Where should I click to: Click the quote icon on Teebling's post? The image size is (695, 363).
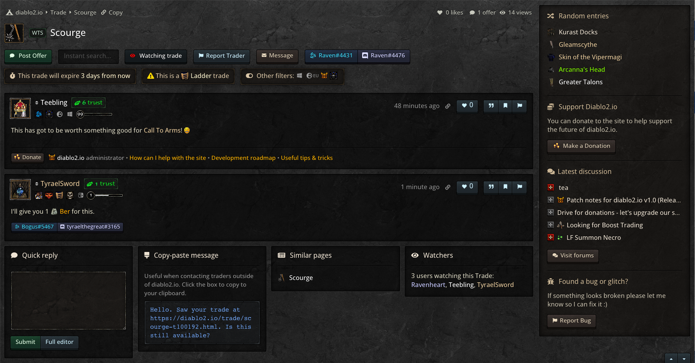(491, 106)
